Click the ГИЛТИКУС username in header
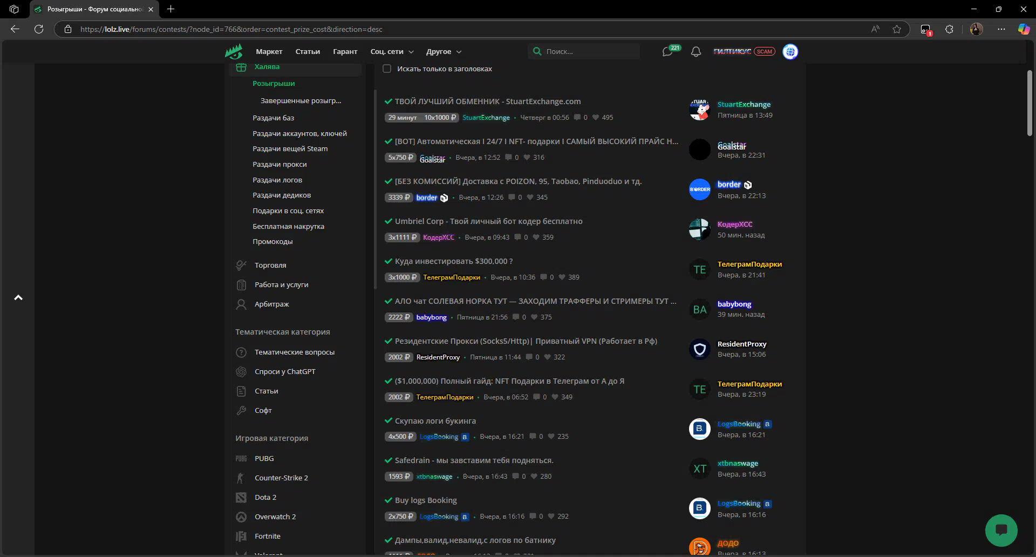Screen dimensions: 1036x557 pos(732,51)
